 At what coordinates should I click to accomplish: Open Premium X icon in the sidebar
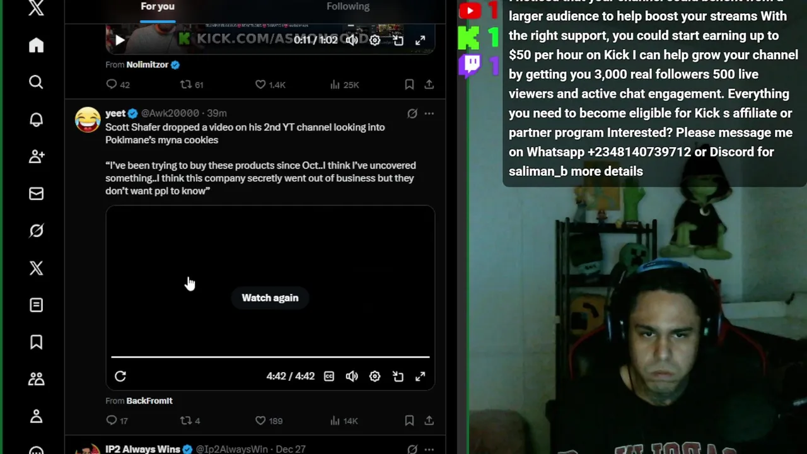coord(36,268)
